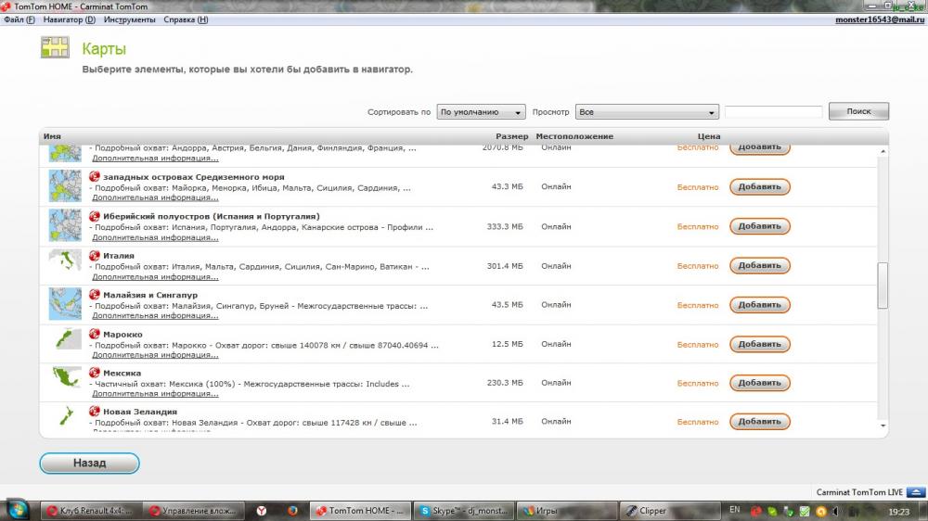Click the EN language indicator in tray

point(734,509)
